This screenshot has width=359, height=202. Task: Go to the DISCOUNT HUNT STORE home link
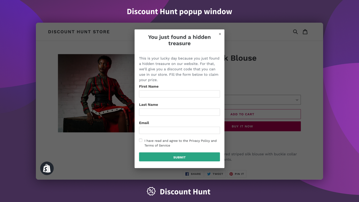point(79,32)
